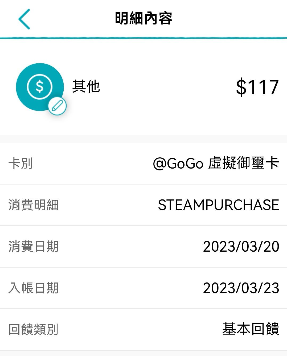Tap the 回饋類別 row label
Image resolution: width=287 pixels, height=356 pixels.
[x=34, y=330]
